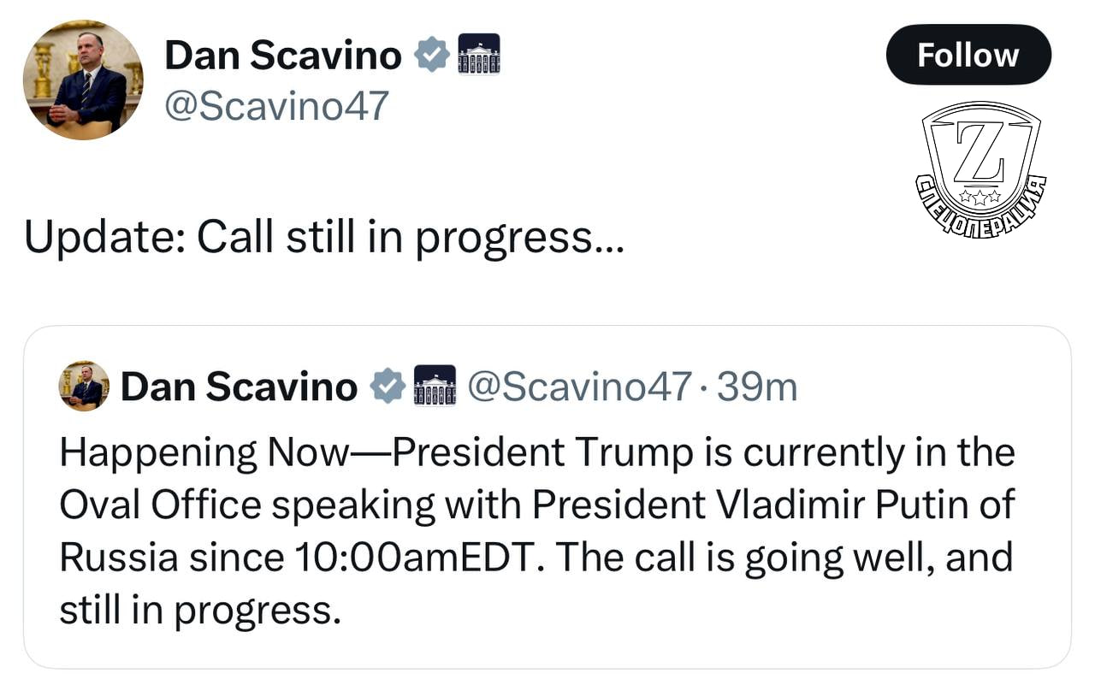1095x685 pixels.
Task: Click the @Scavino47 handle under the header name
Action: point(276,106)
